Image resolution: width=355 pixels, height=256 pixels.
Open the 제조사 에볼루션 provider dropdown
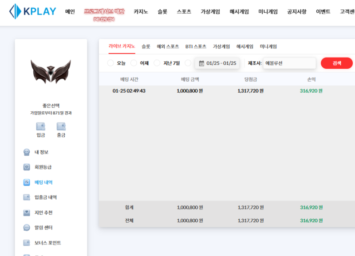click(x=289, y=63)
